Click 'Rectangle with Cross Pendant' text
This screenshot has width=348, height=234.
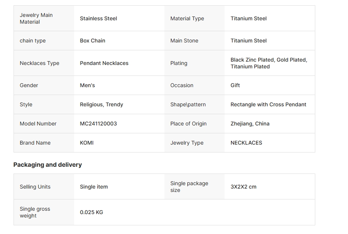(x=268, y=104)
